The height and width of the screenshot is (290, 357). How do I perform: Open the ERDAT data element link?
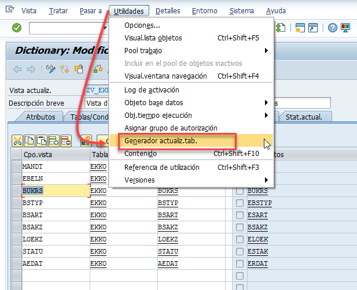[257, 263]
